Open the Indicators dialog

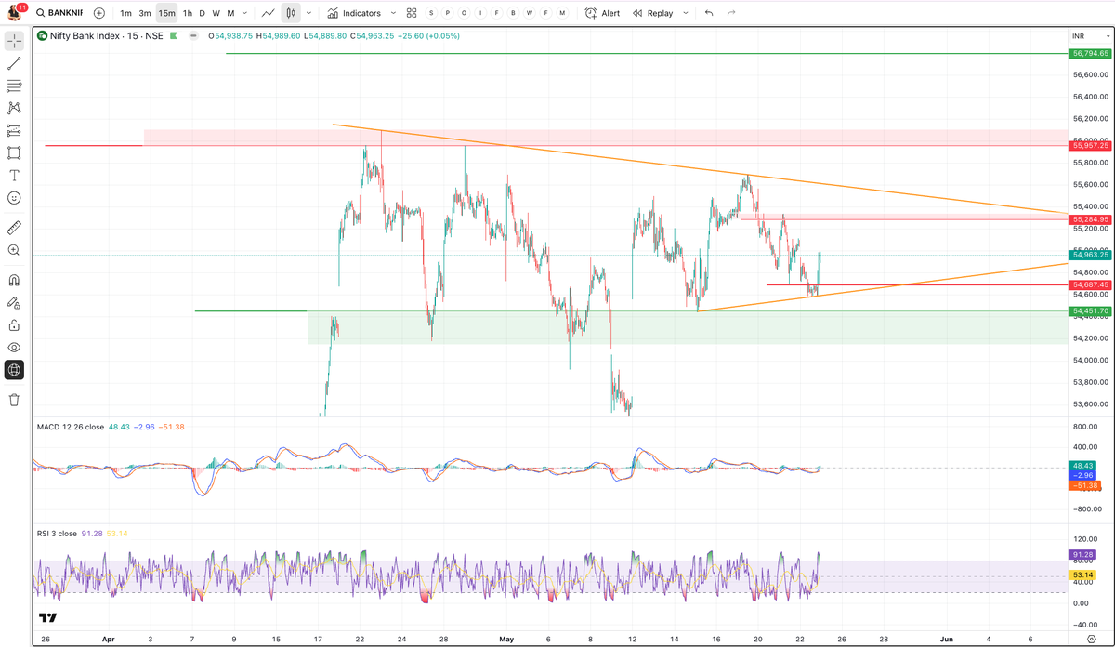[354, 13]
